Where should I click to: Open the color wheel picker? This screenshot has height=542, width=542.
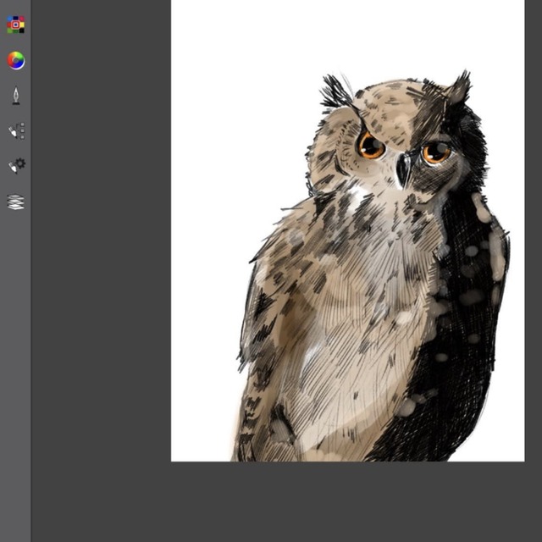(x=15, y=60)
